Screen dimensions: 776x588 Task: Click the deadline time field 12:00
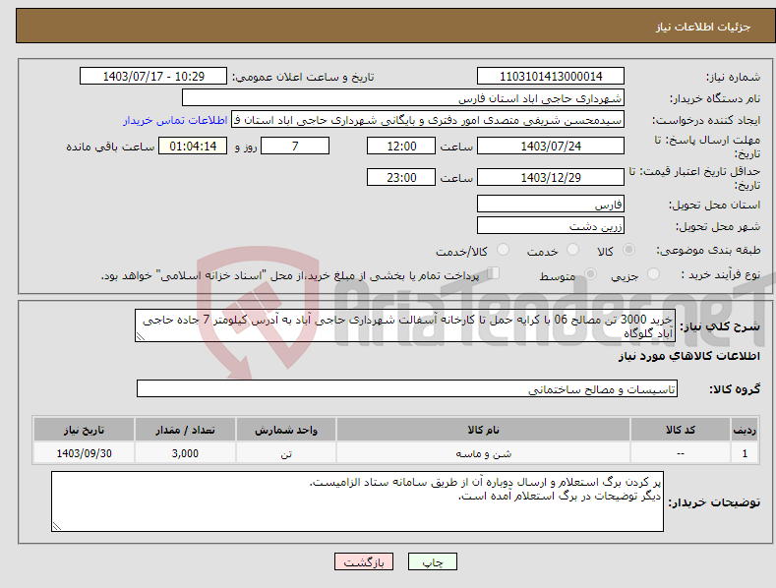pos(401,146)
